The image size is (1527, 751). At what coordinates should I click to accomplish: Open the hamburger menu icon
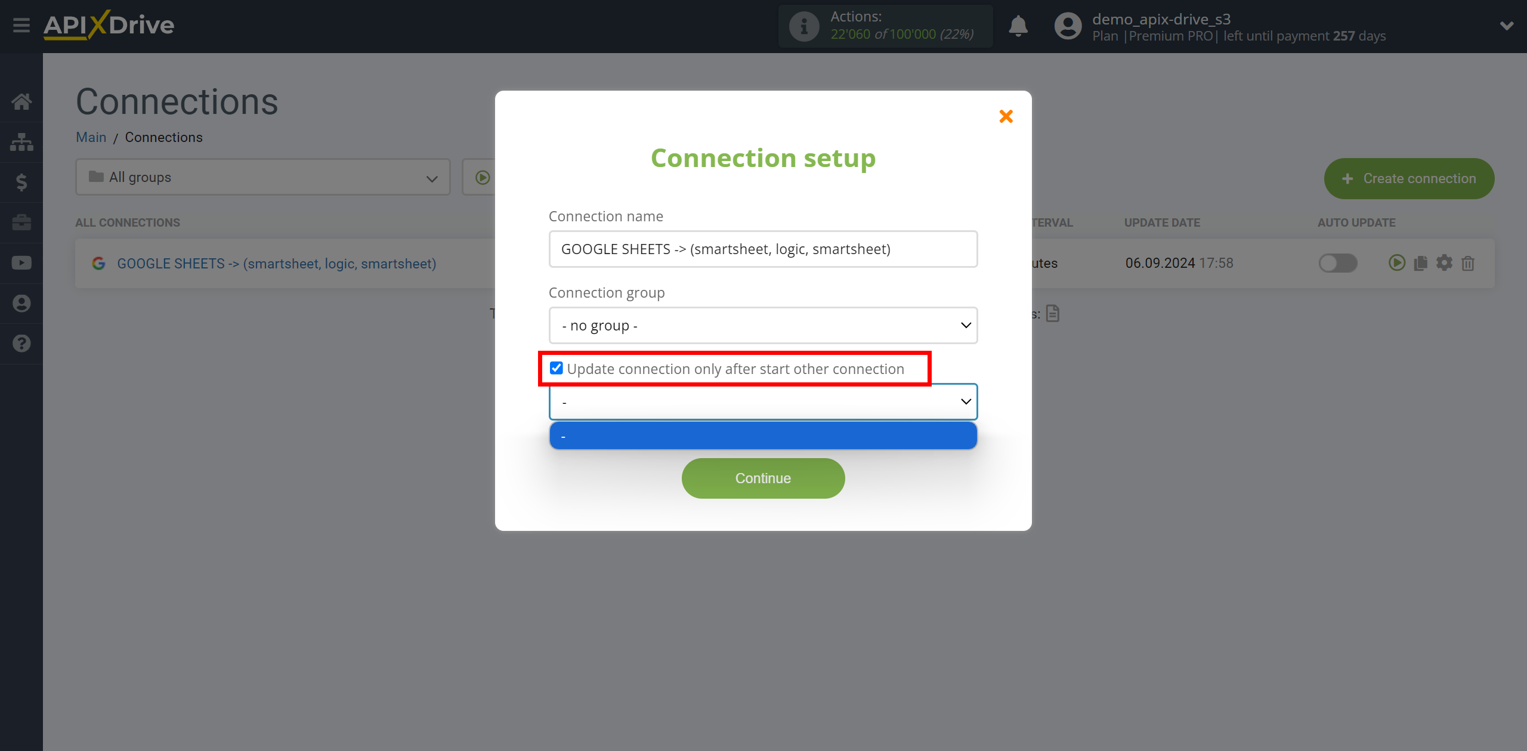(x=21, y=25)
